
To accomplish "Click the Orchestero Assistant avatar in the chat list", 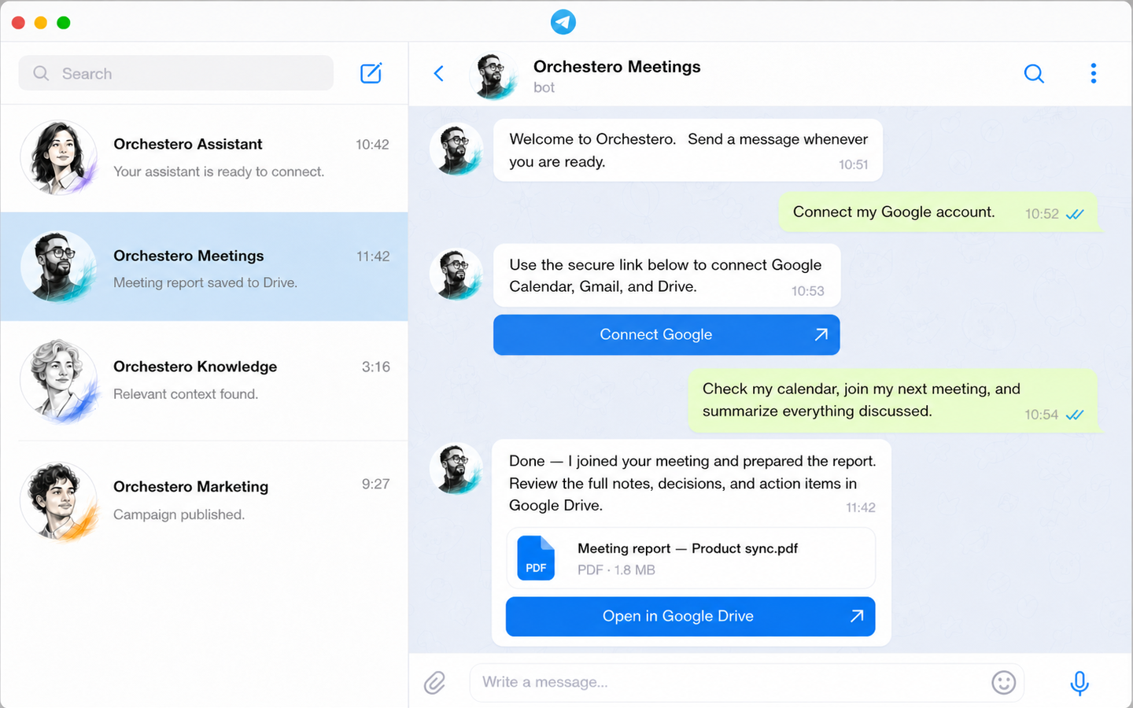I will tap(60, 157).
